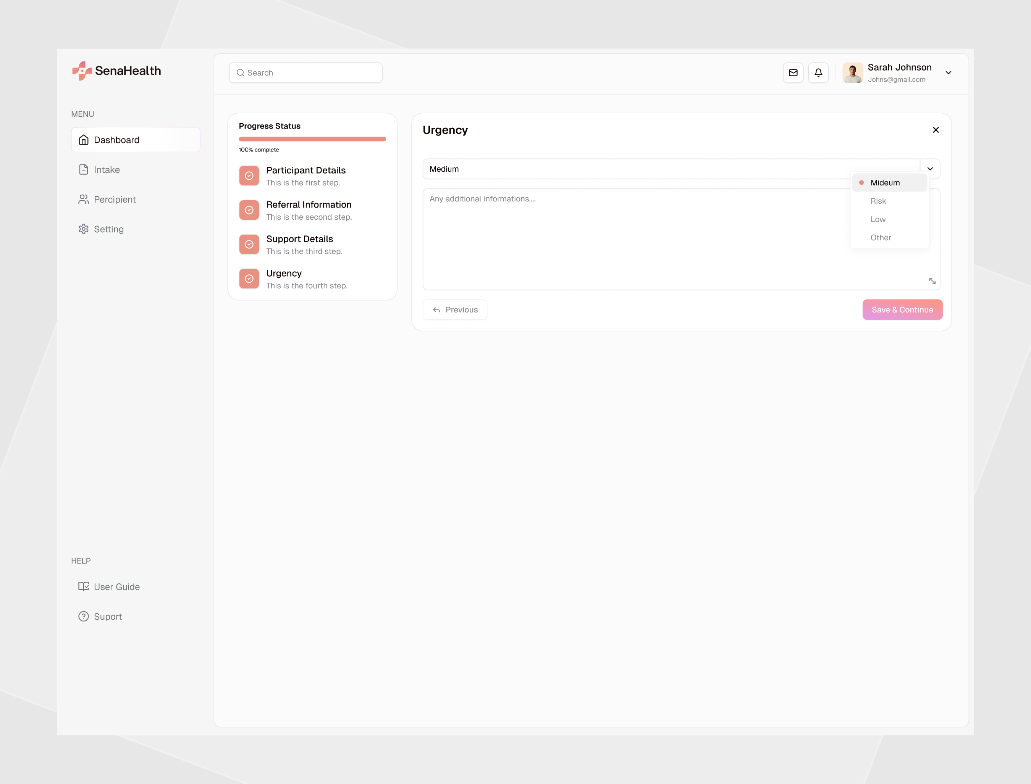
Task: Click the book icon beside User Guide
Action: (83, 586)
